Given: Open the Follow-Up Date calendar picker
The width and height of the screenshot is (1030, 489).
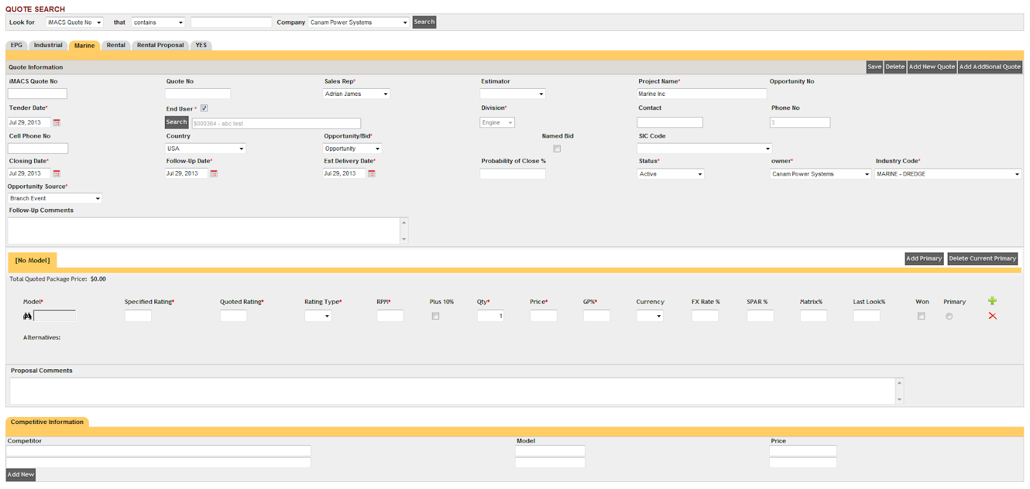Looking at the screenshot, I should click(214, 174).
